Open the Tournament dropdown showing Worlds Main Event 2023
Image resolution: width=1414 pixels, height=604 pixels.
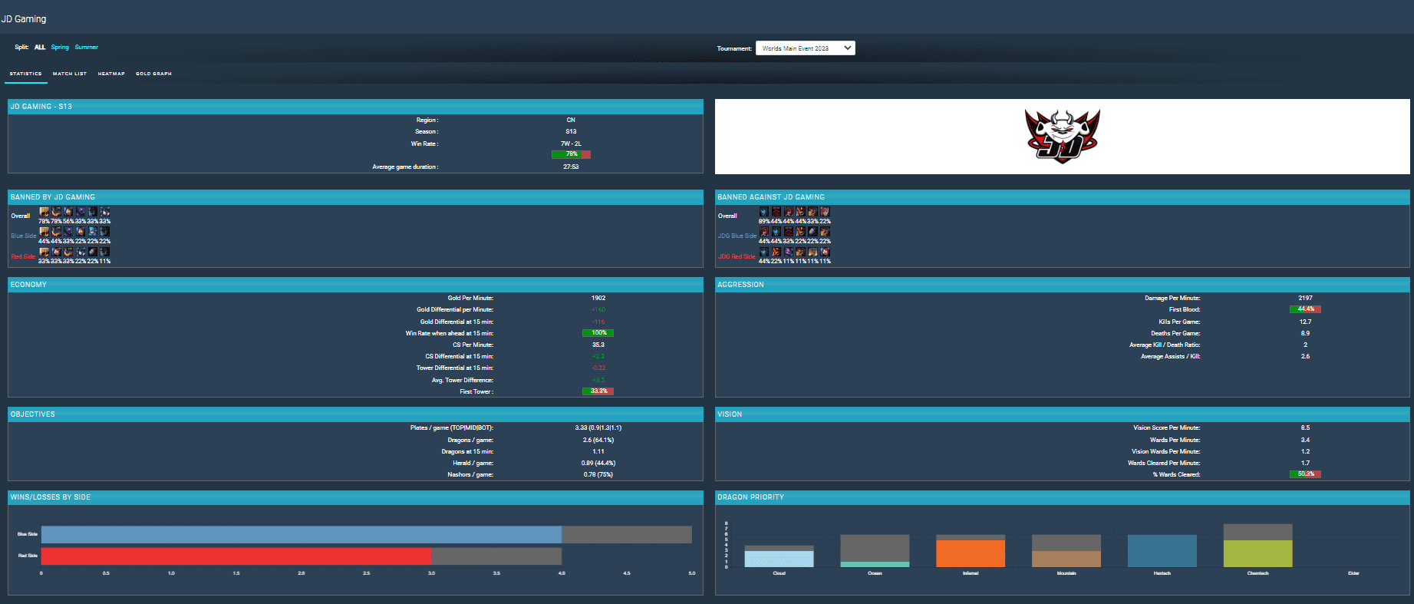(x=805, y=48)
